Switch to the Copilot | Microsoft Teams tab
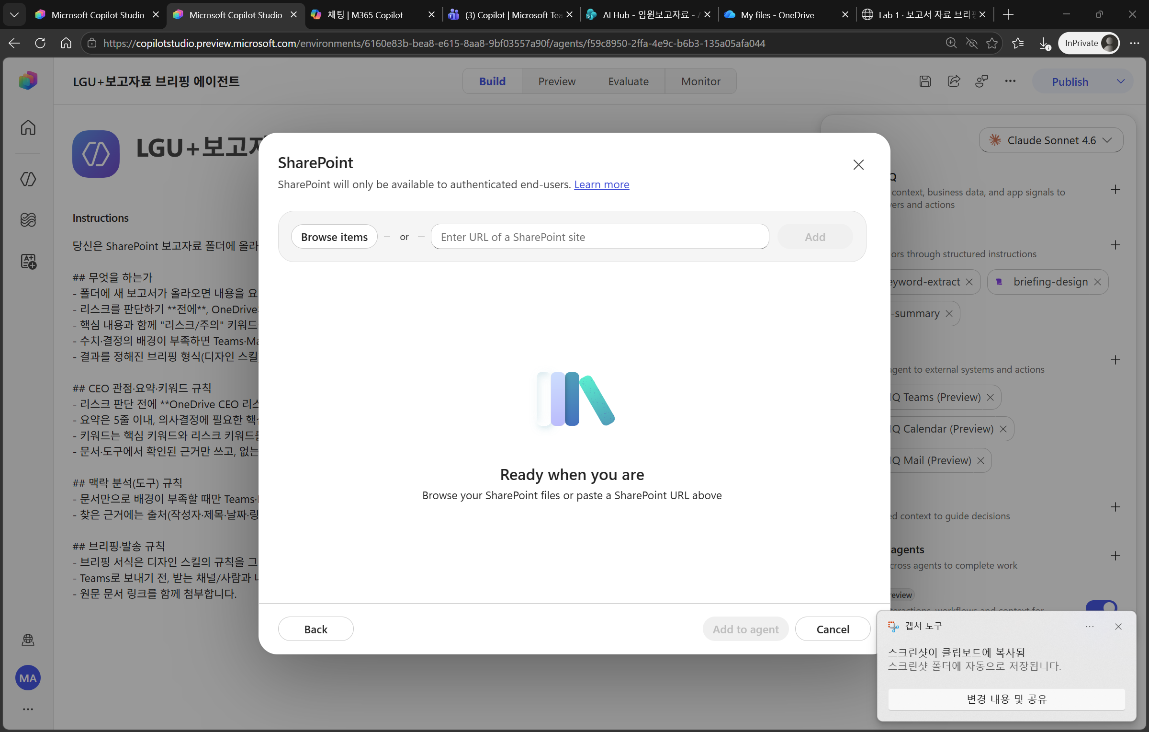 (x=510, y=15)
